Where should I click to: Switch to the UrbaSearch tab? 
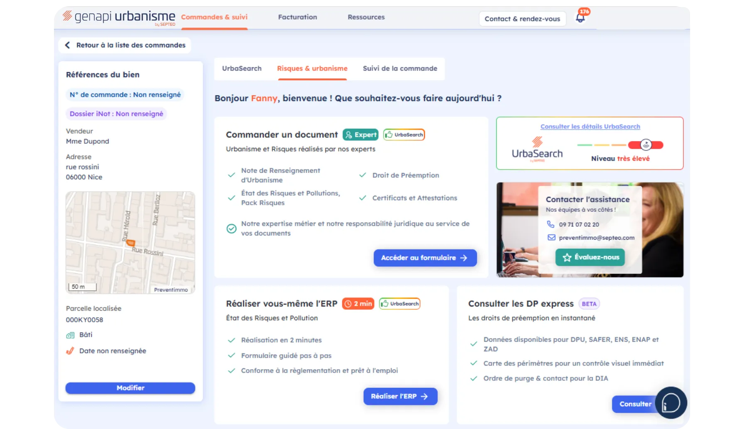pyautogui.click(x=242, y=69)
